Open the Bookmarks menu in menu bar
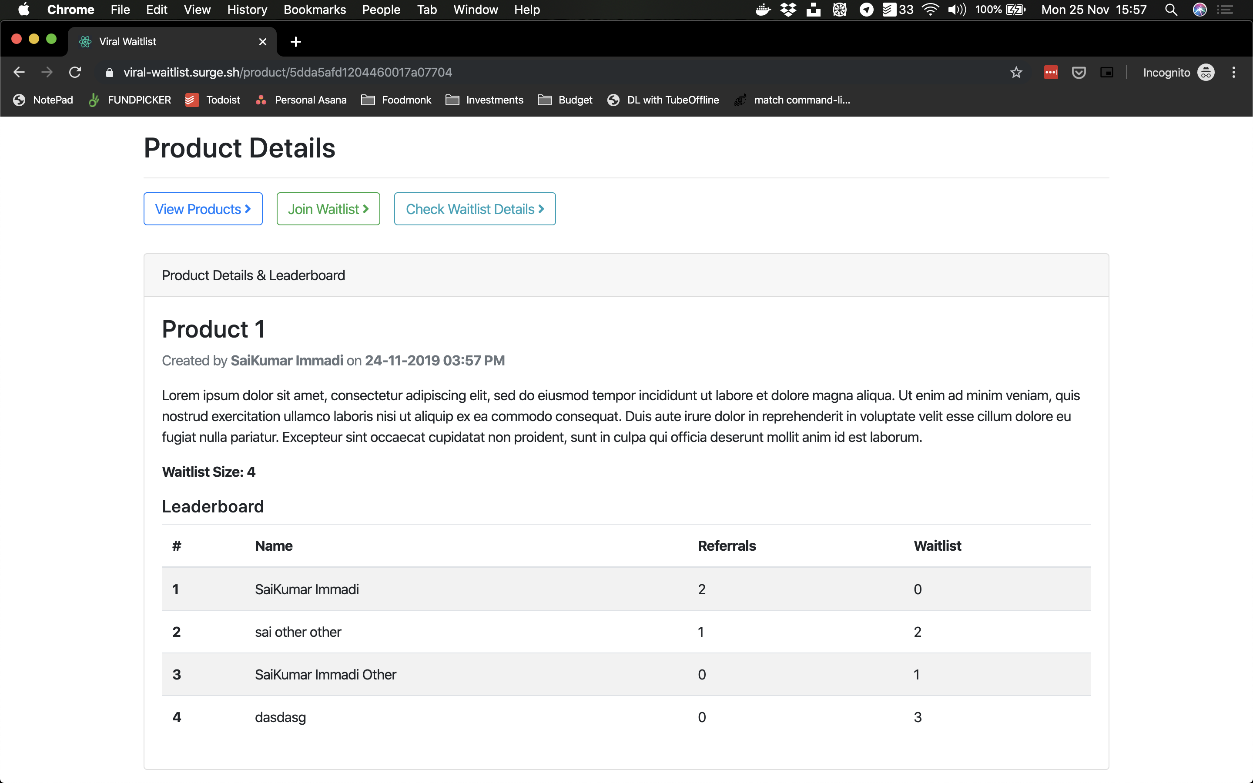The width and height of the screenshot is (1253, 783). 314,10
